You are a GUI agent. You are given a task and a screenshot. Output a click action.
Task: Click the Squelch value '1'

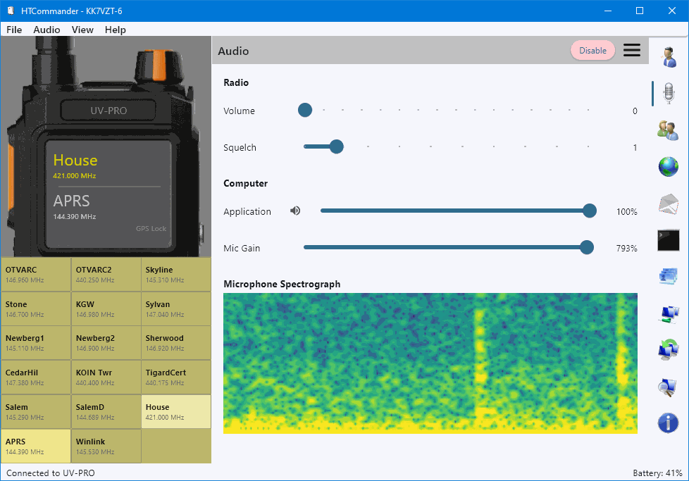coord(635,148)
